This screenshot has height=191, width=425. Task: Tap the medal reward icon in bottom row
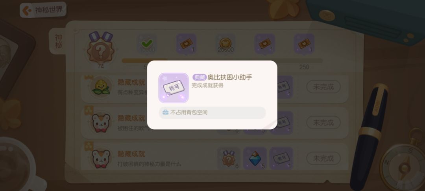(x=229, y=158)
